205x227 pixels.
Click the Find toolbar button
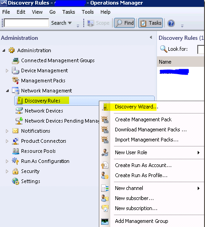[124, 23]
